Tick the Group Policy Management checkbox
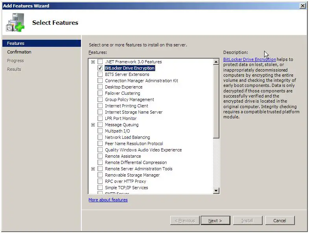The width and height of the screenshot is (309, 234). [x=100, y=99]
